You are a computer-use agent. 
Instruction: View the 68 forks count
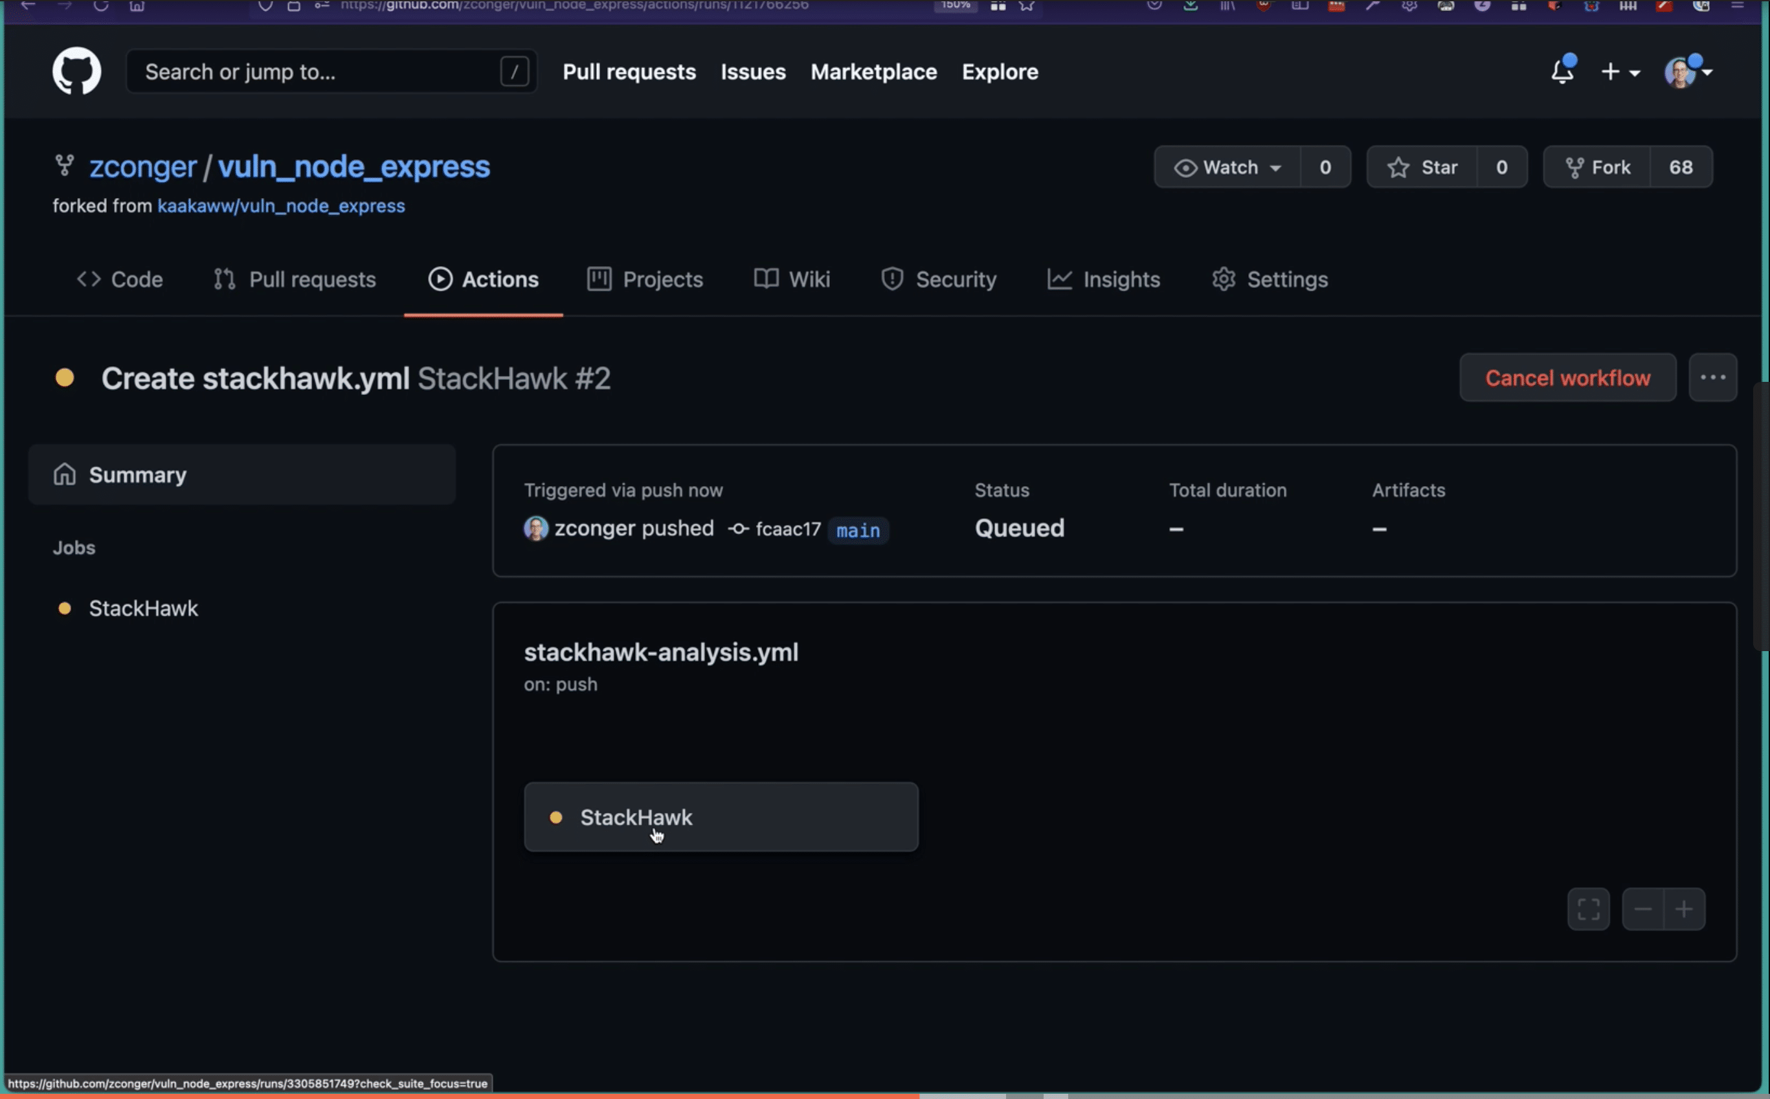(x=1681, y=167)
